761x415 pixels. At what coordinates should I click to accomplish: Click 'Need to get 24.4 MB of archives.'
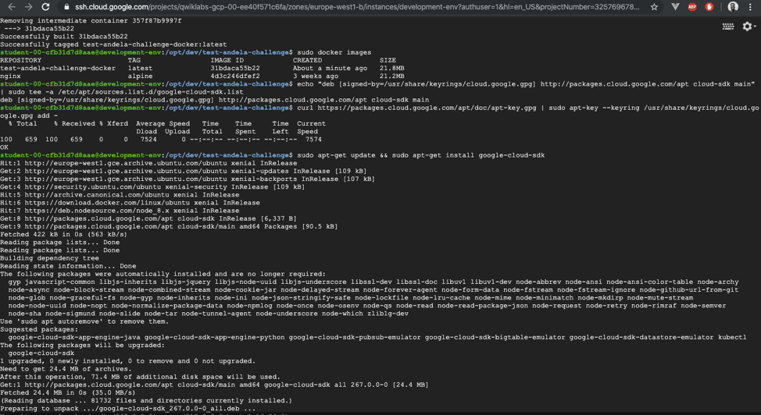tap(66, 369)
